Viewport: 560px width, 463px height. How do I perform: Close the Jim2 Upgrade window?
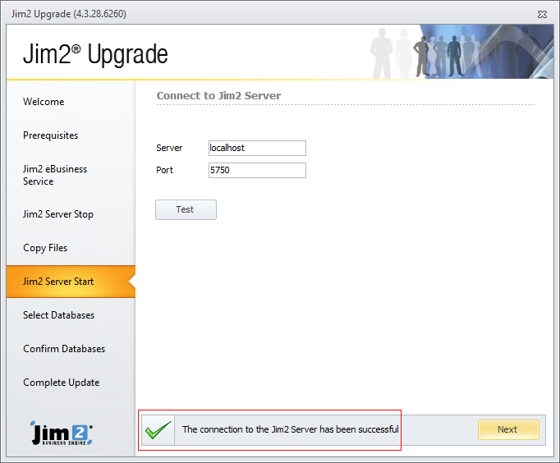[542, 14]
